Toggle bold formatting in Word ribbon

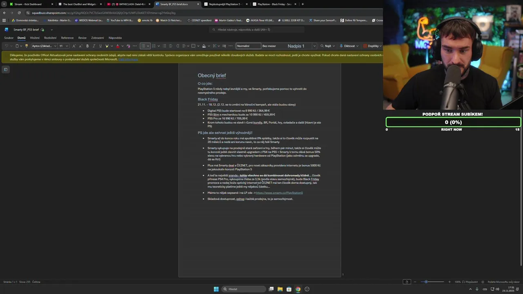point(87,46)
